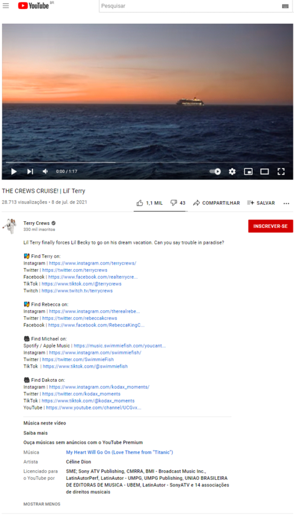Open the Compartilhar share option
Screen dimensions: 294x515
tap(217, 203)
